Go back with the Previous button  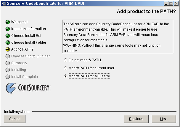(136, 119)
